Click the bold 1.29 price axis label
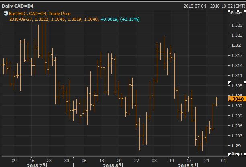The image size is (246, 167). tap(236, 146)
